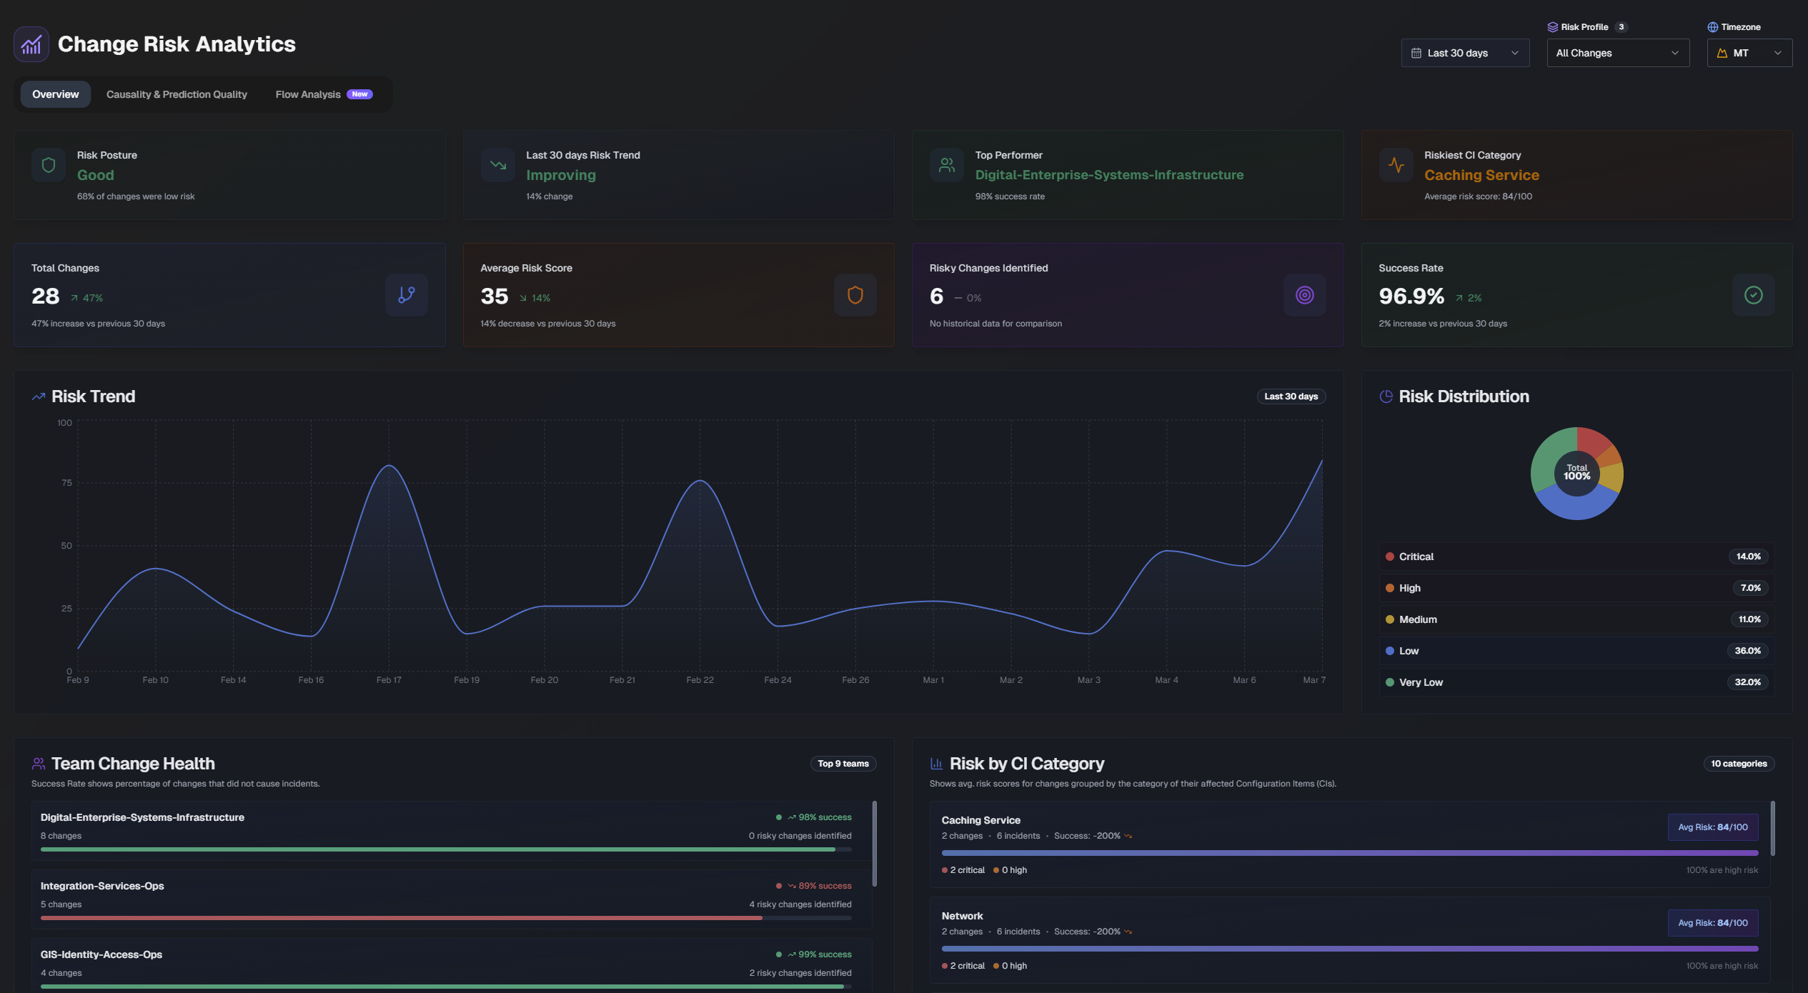Click the activity pulse icon in Riskiest CI Category
1808x993 pixels.
[1396, 165]
